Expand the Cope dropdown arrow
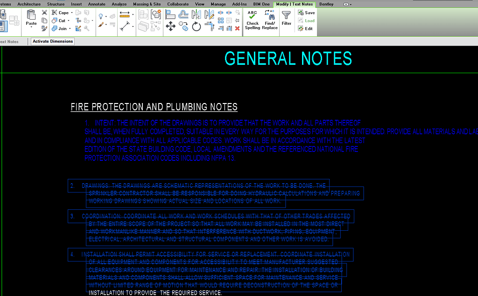The height and width of the screenshot is (296, 478). point(71,13)
